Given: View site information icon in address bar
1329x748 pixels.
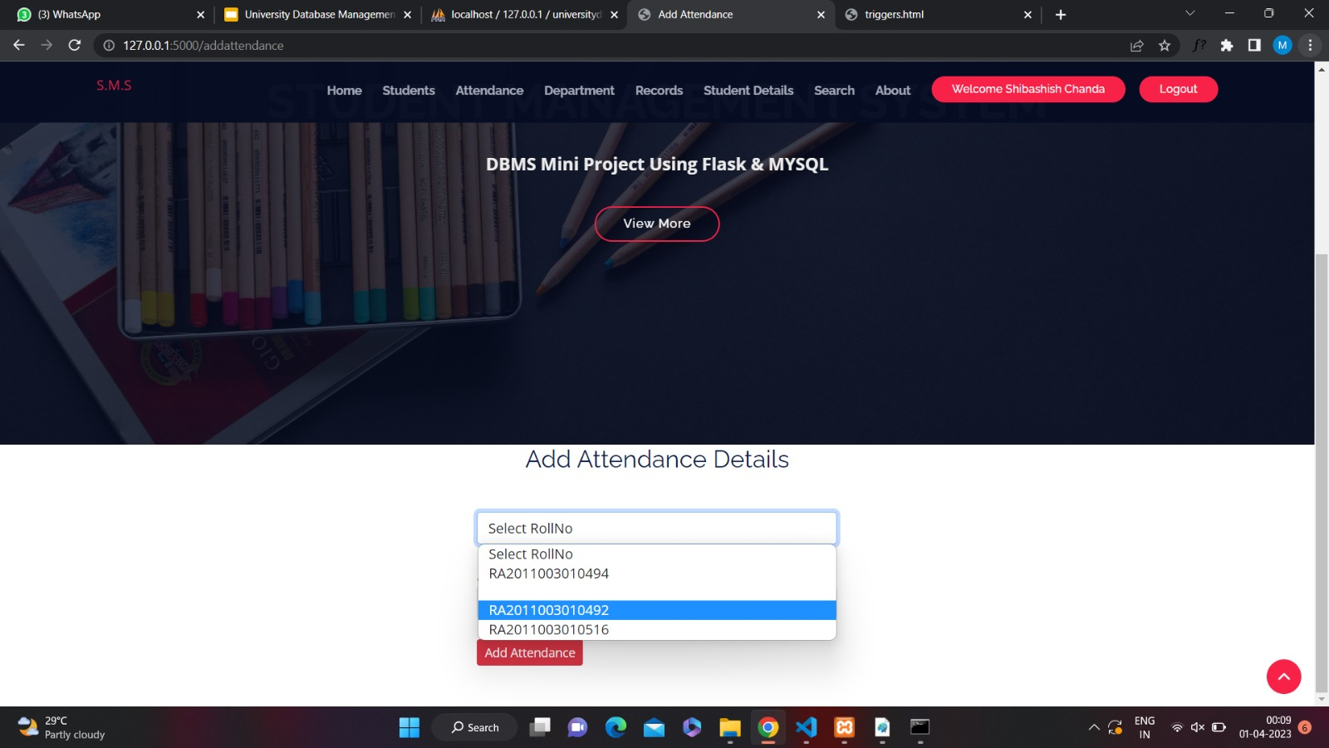Looking at the screenshot, I should [109, 46].
